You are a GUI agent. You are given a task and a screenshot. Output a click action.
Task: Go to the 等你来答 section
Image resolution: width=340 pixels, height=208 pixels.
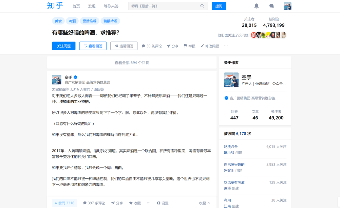(x=111, y=6)
